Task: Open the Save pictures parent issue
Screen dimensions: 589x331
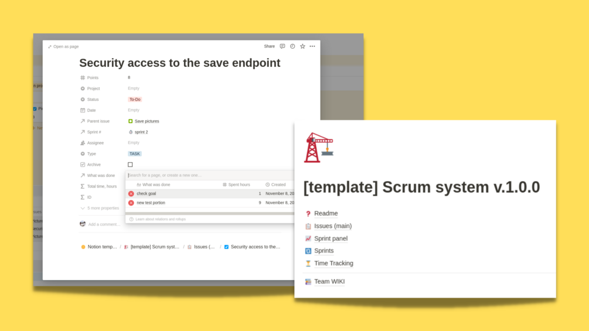Action: point(144,121)
